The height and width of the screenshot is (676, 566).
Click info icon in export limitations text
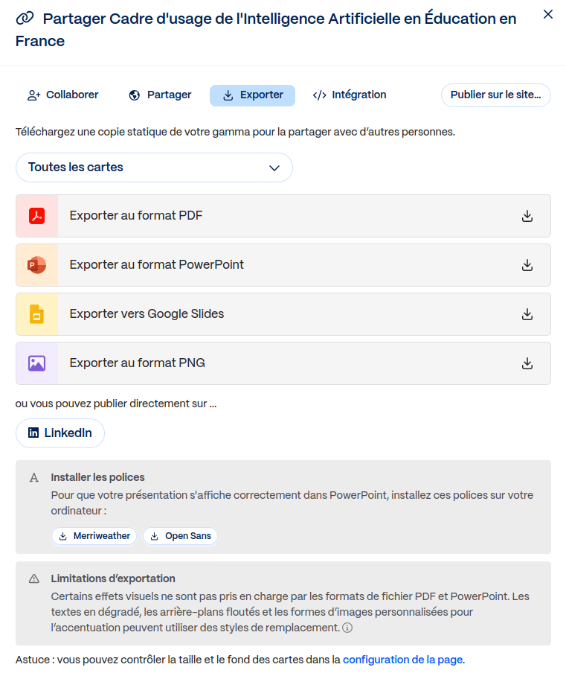[x=347, y=628]
